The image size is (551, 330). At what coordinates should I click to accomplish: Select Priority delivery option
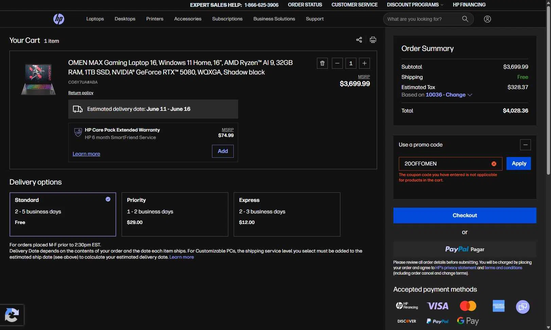175,214
